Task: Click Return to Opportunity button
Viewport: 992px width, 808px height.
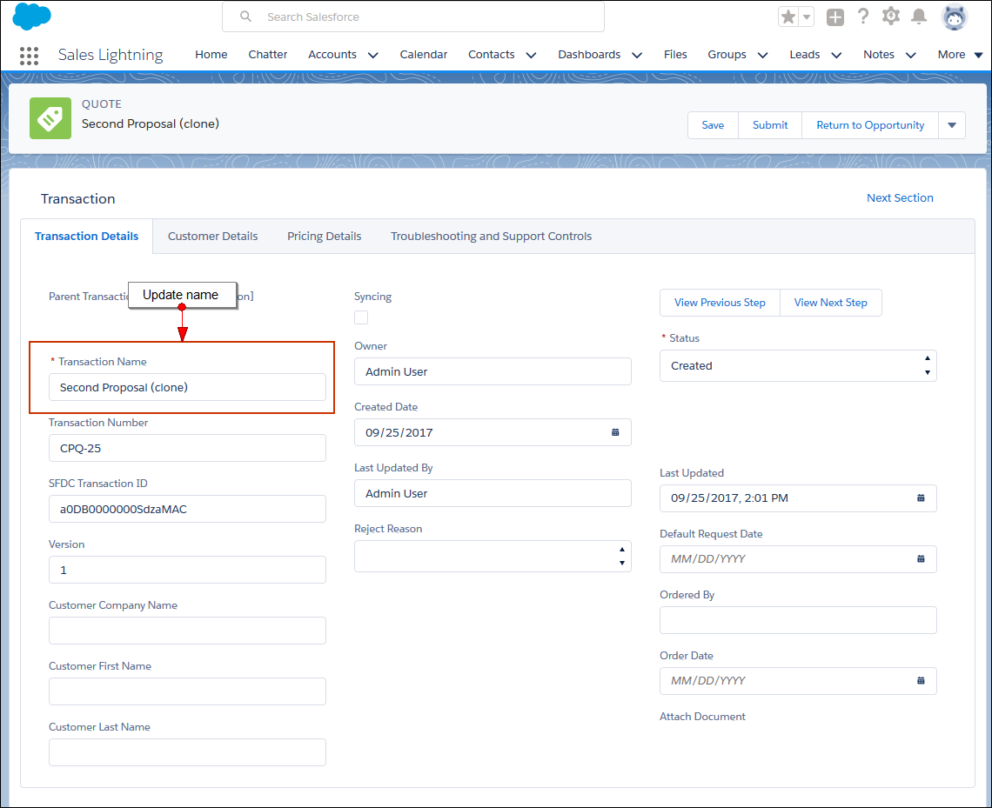Action: [x=870, y=125]
